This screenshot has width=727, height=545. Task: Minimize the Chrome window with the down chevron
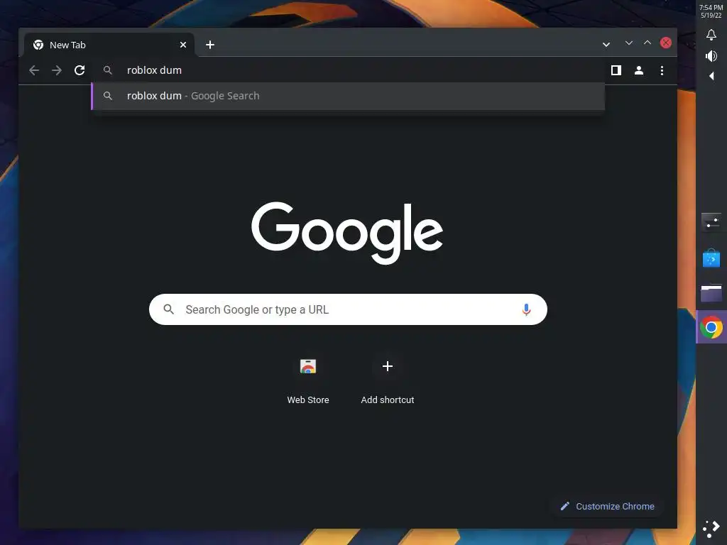(629, 43)
